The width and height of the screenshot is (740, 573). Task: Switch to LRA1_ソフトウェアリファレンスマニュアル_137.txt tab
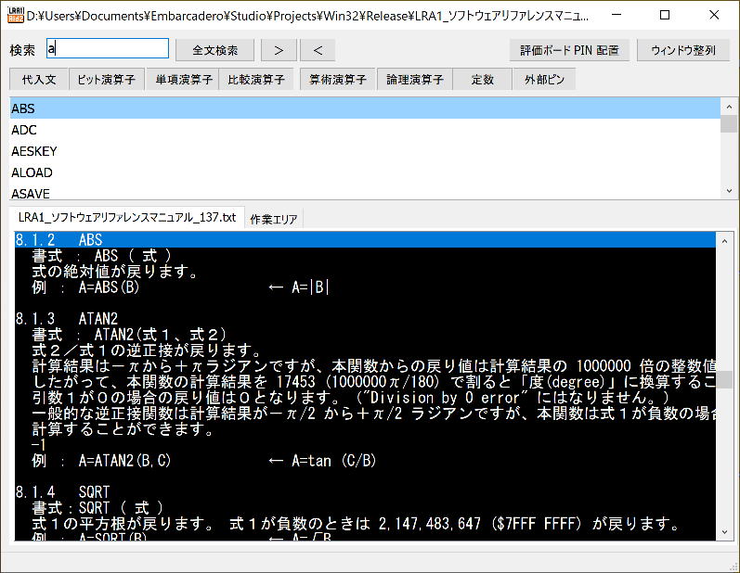point(127,217)
